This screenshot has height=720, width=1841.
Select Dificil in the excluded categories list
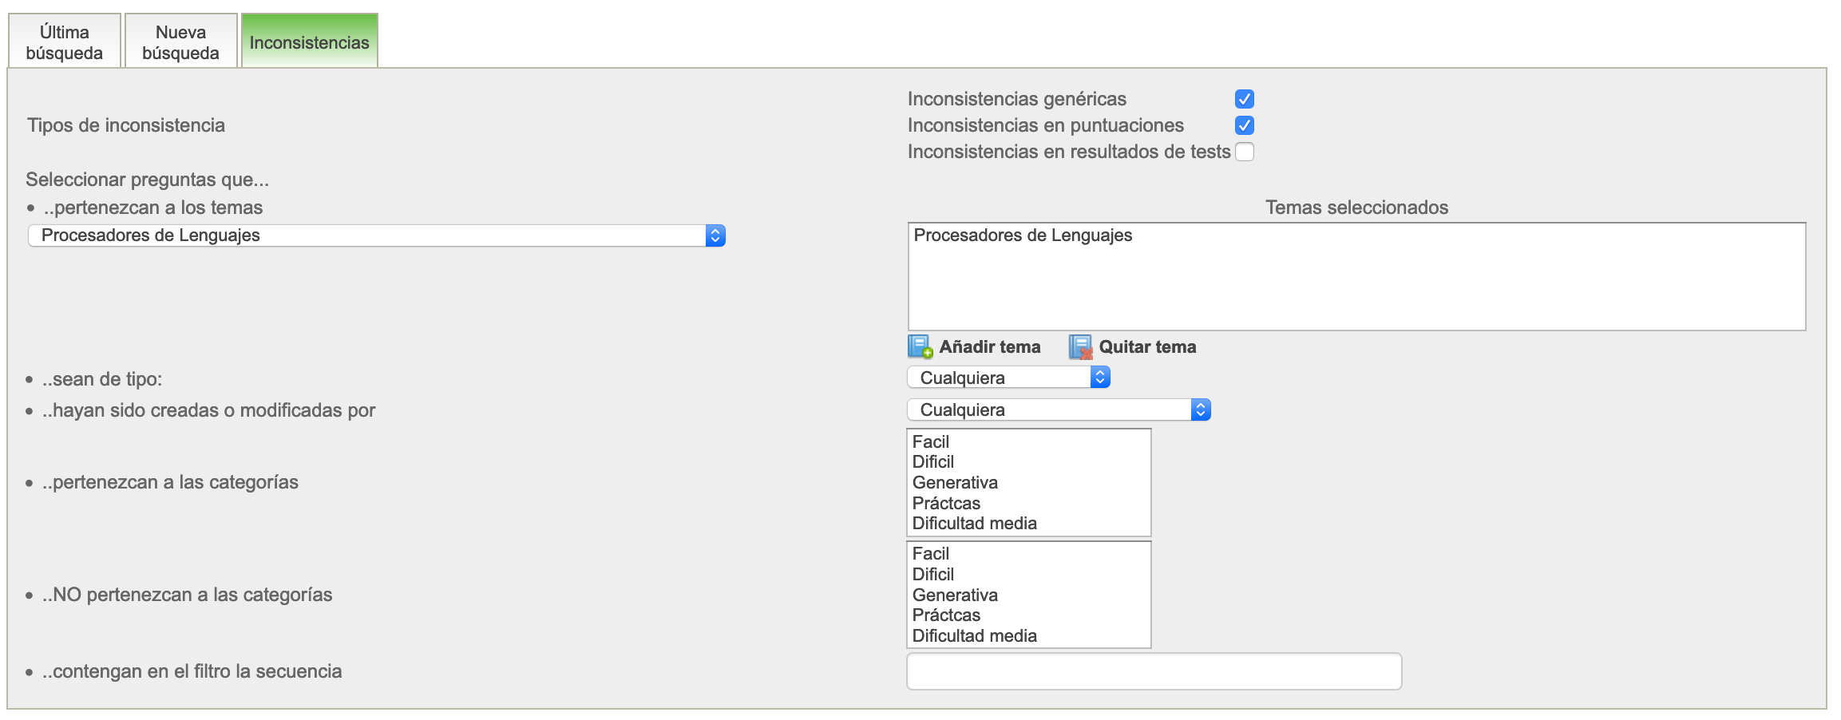[x=933, y=575]
